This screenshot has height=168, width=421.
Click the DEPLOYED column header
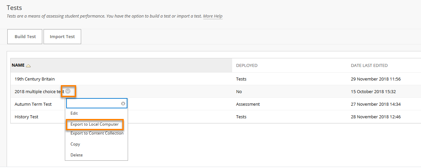pos(247,66)
